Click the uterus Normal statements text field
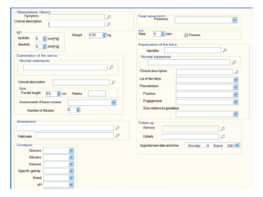Image resolution: width=263 pixels, height=197 pixels. (65, 68)
